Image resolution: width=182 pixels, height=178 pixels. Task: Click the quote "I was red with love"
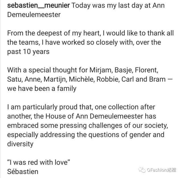pyautogui.click(x=39, y=162)
